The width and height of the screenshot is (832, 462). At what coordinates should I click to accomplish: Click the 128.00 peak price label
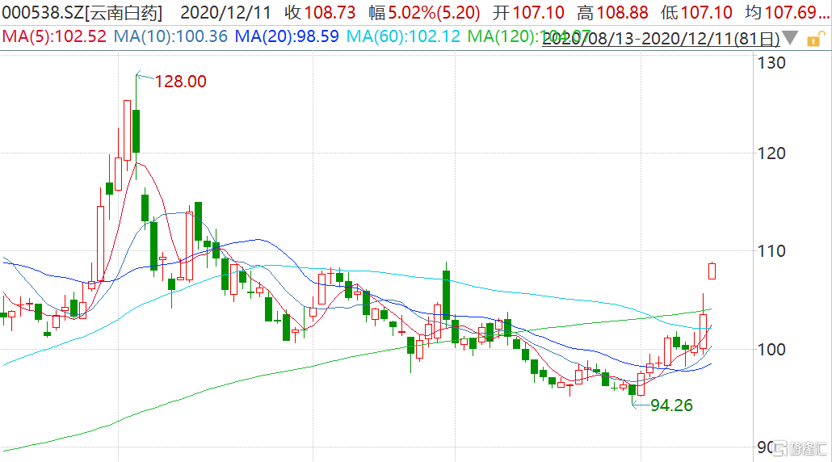(x=180, y=82)
